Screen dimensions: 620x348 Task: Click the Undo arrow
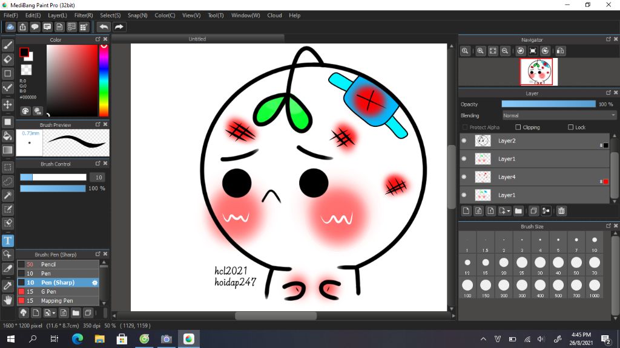point(104,27)
